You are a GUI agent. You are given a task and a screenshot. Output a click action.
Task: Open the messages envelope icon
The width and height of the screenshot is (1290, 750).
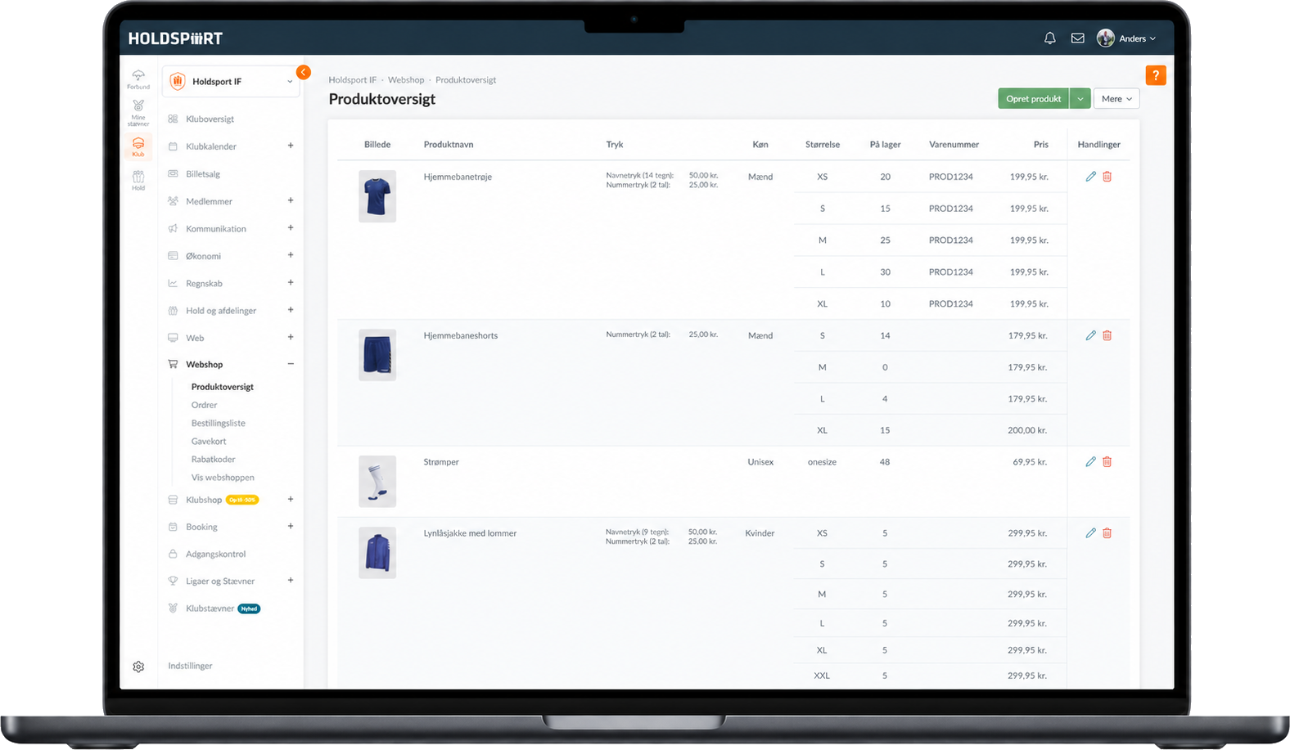[x=1077, y=38]
